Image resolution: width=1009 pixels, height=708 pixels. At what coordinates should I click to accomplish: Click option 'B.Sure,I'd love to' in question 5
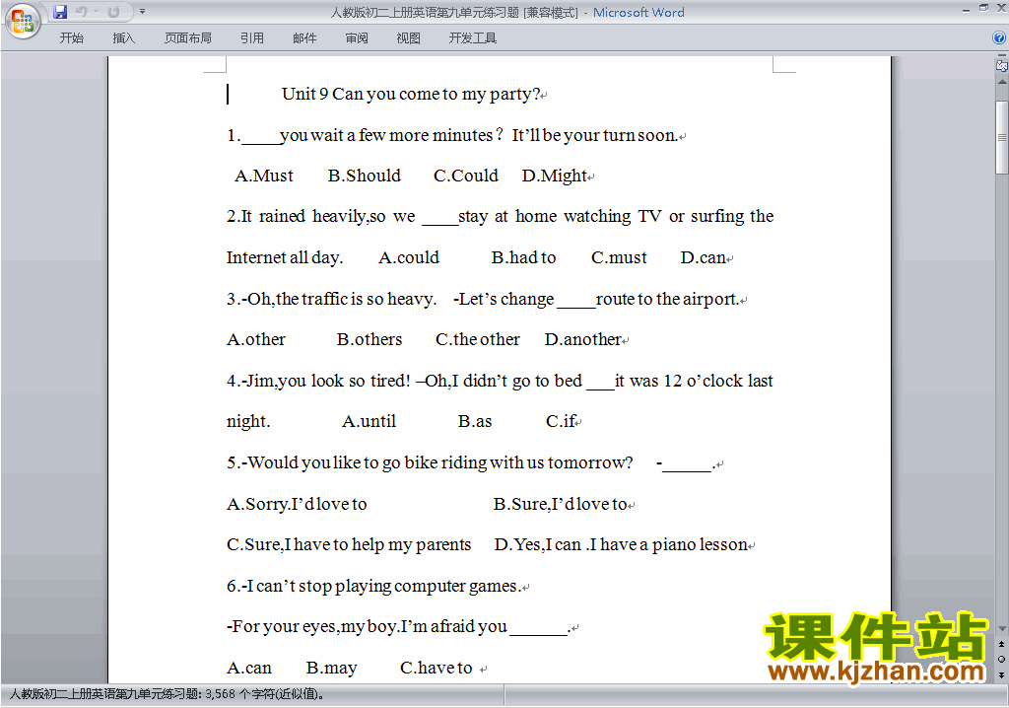[560, 504]
